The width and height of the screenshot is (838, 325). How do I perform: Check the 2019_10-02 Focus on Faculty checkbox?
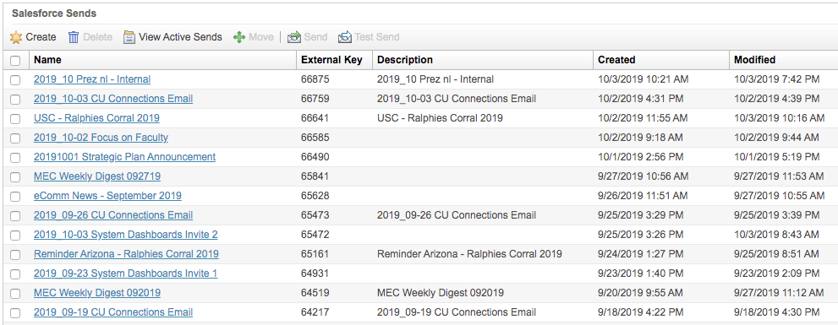click(x=15, y=138)
